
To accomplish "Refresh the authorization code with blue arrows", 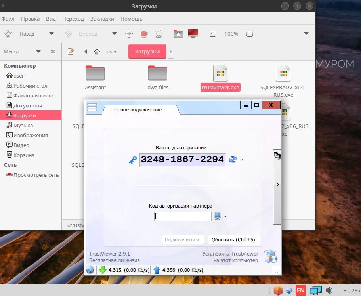I will point(233,159).
